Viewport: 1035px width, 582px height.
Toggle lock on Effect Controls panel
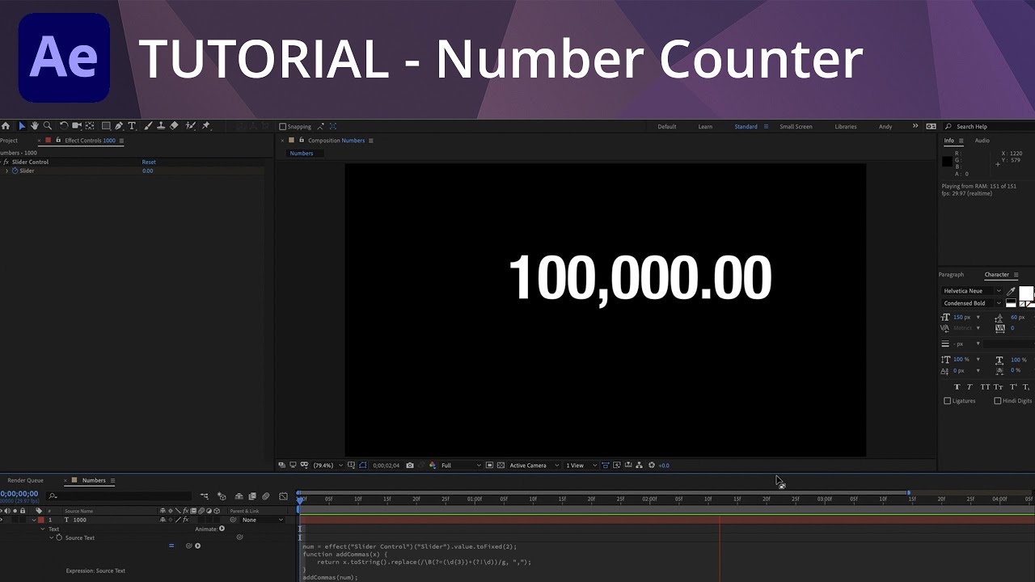pos(58,141)
